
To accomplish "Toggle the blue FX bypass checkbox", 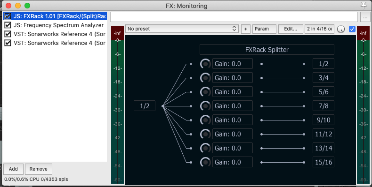I will 352,29.
